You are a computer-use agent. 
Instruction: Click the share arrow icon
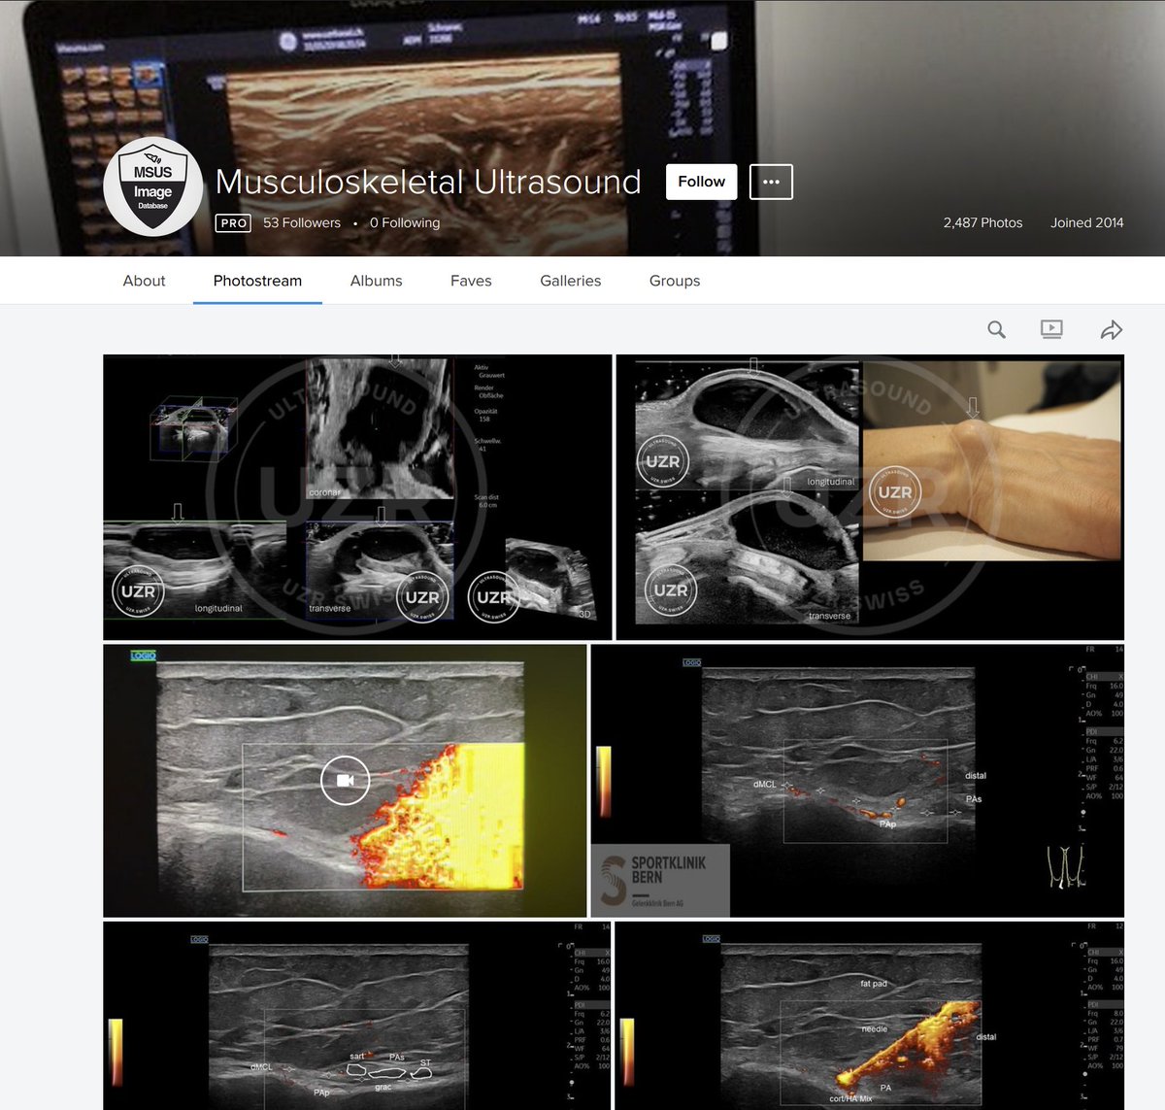[1112, 330]
